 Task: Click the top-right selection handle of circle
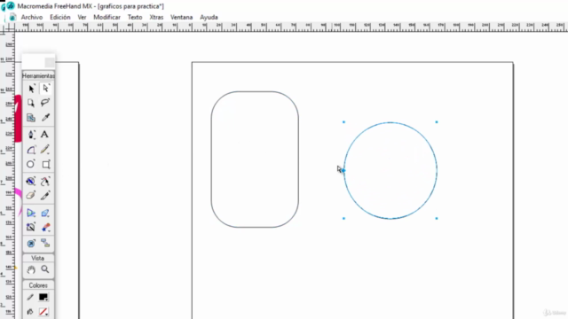click(x=437, y=122)
